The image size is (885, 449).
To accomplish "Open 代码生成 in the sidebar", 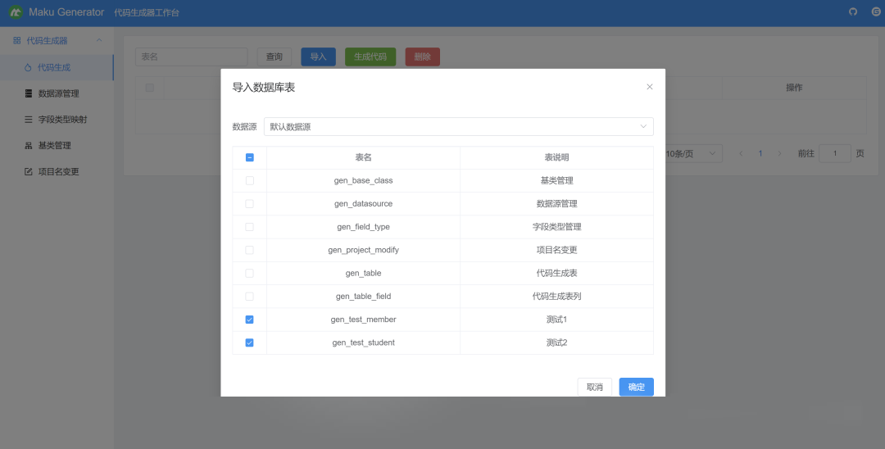I will pos(57,68).
